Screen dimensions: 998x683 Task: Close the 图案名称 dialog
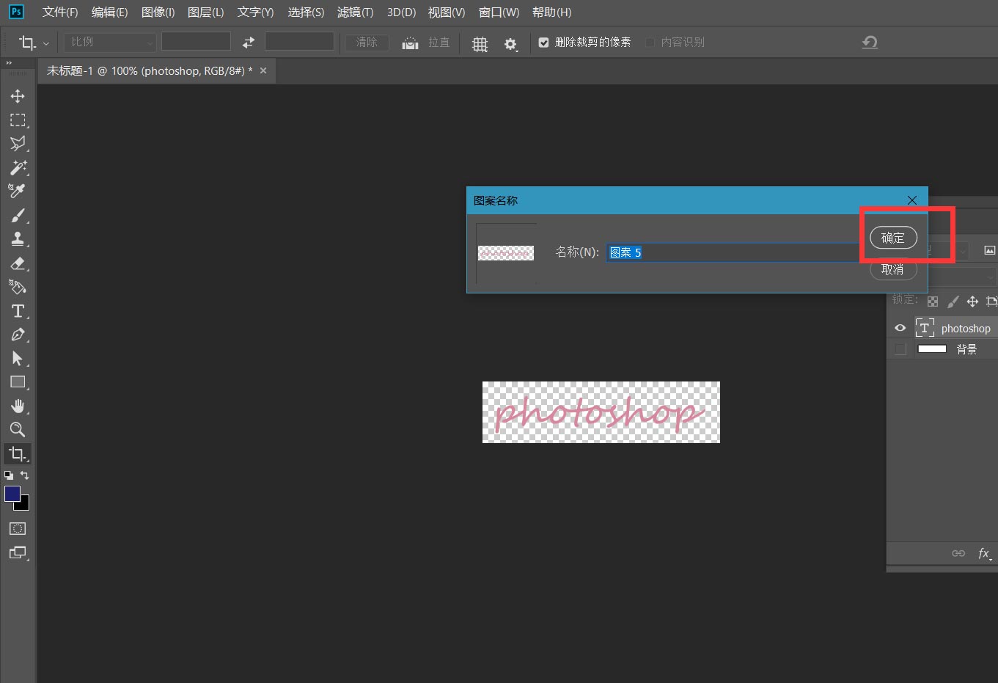pyautogui.click(x=912, y=200)
